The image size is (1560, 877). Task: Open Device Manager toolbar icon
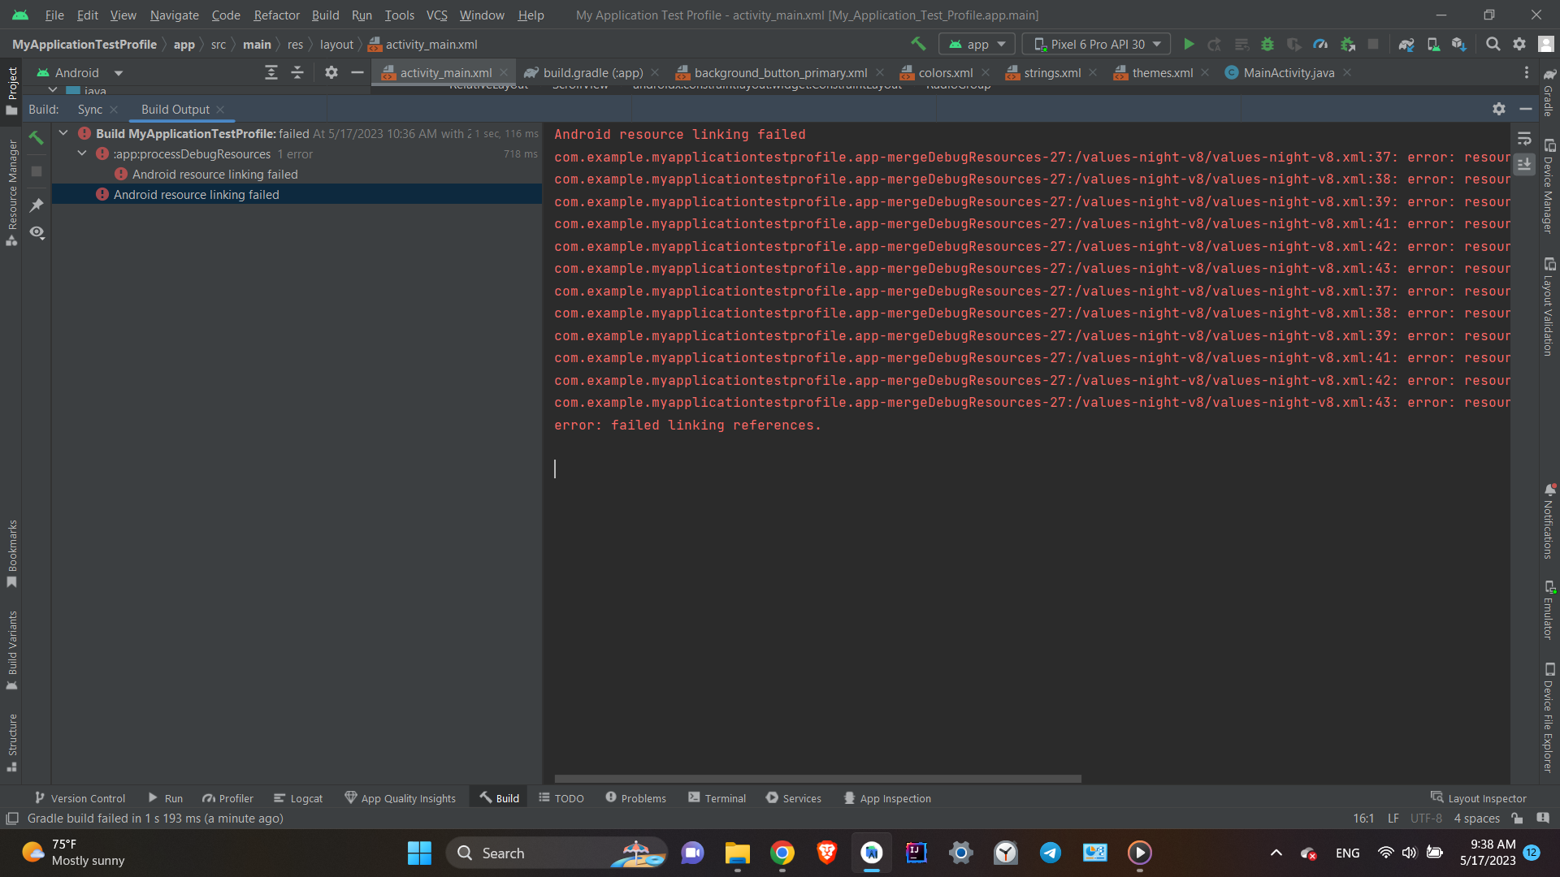(x=1433, y=44)
